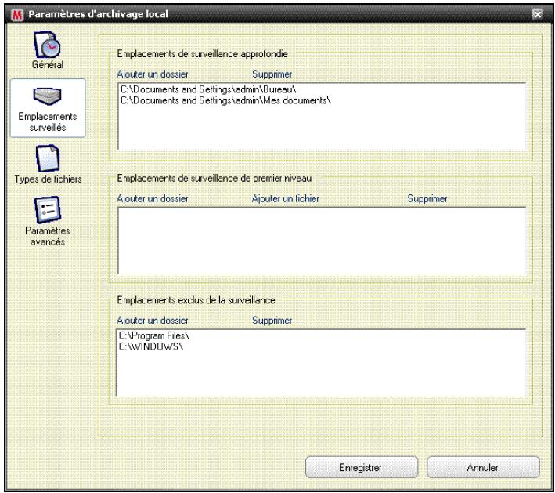Click the McAfee logo in title bar

[x=17, y=15]
